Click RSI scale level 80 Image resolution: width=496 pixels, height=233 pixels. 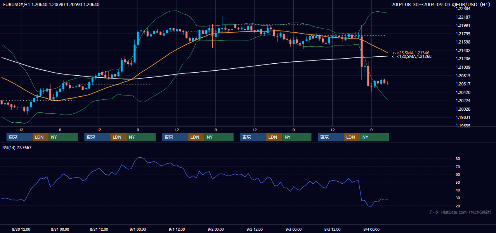[458, 159]
